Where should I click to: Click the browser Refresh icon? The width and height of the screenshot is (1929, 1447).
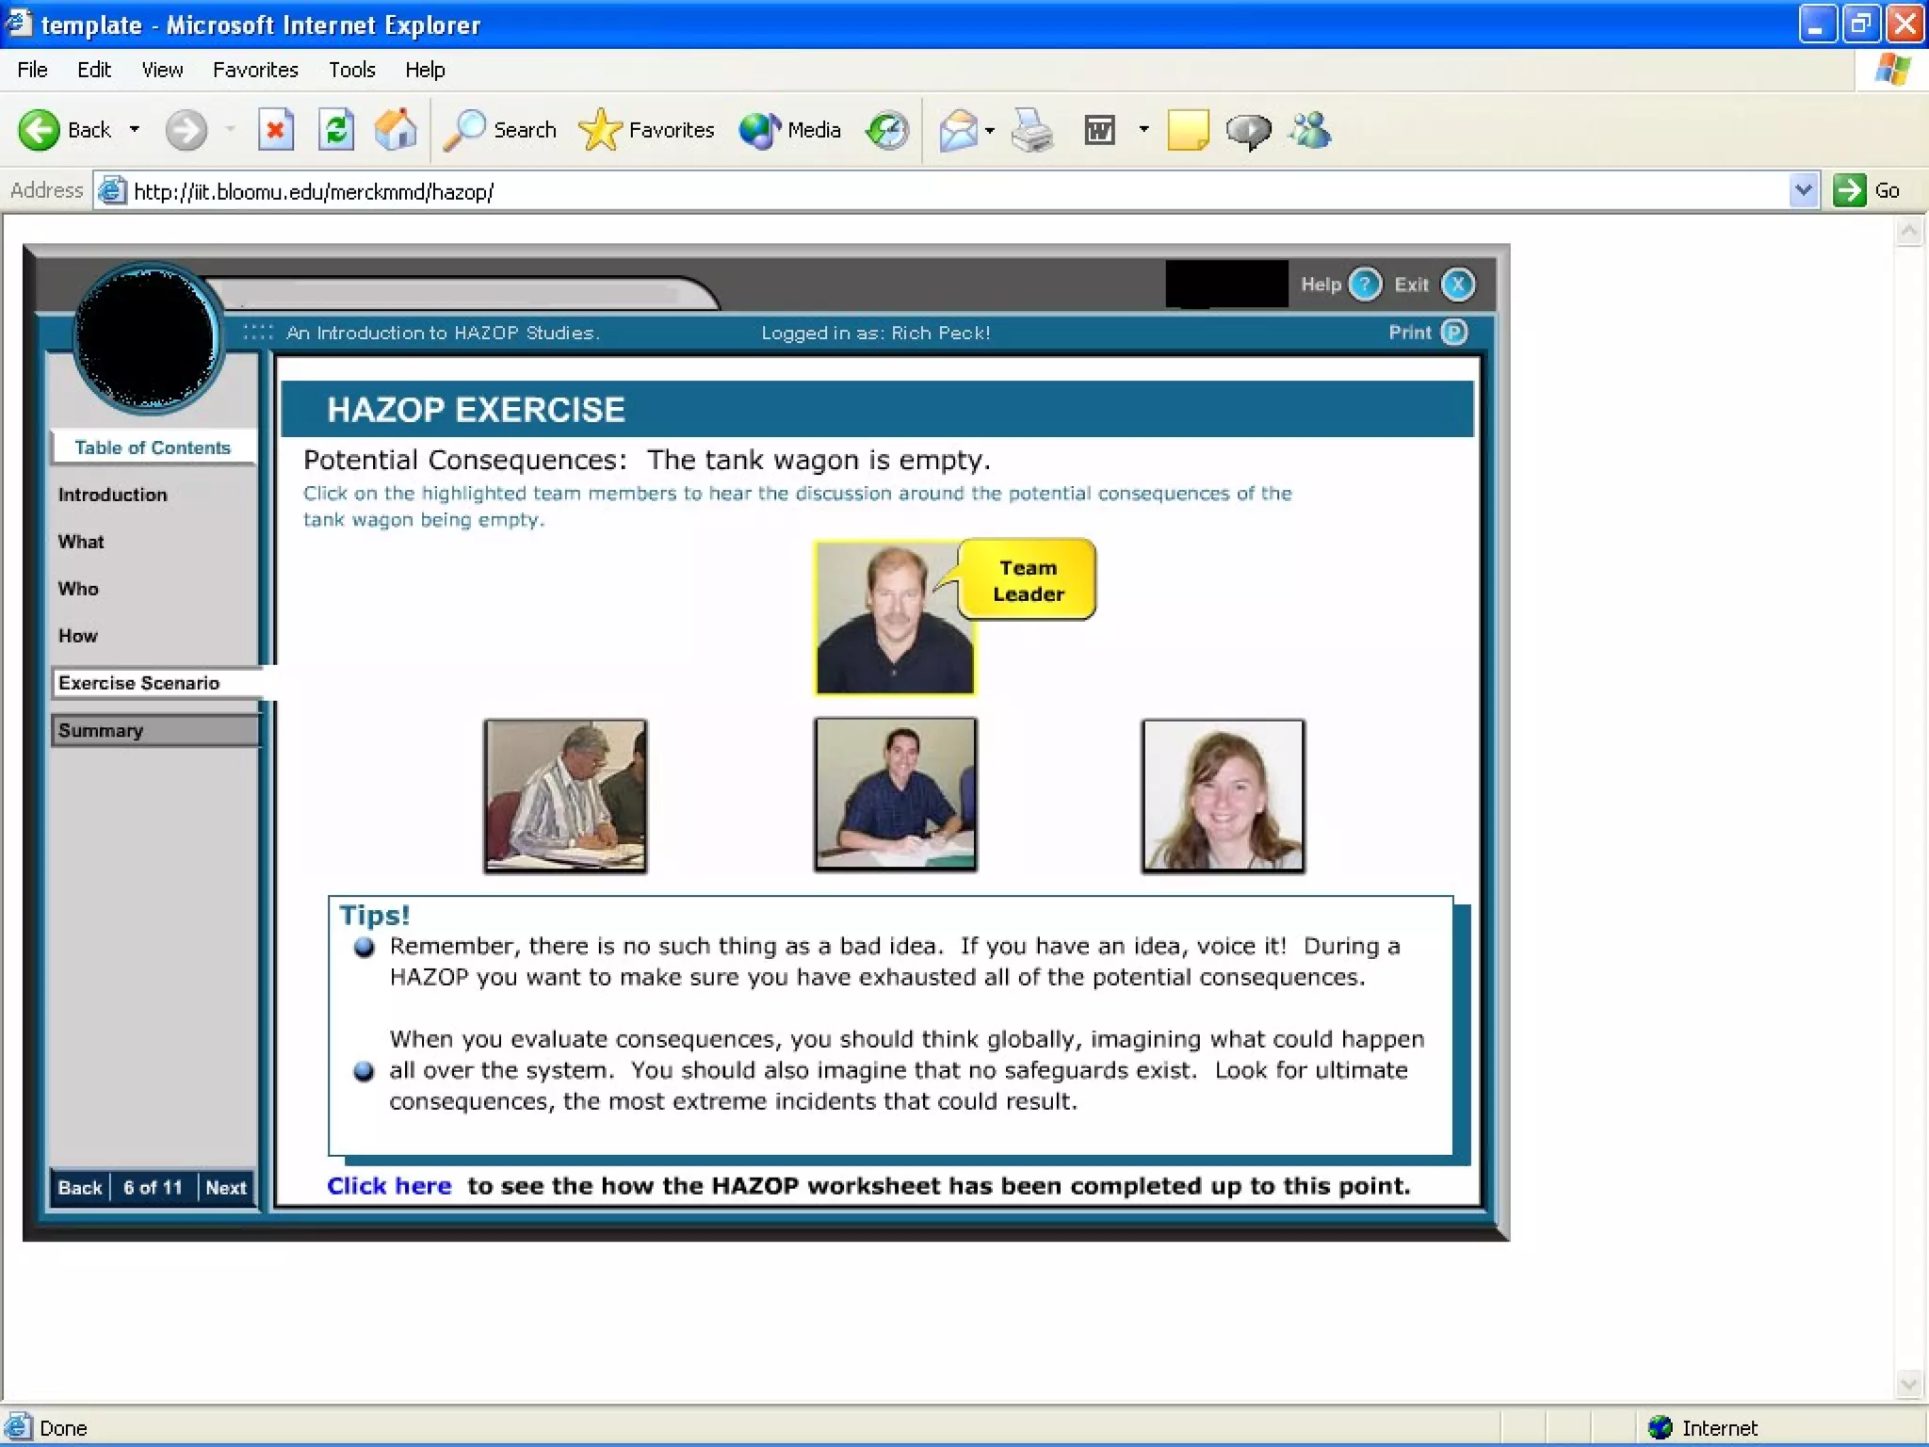(335, 130)
